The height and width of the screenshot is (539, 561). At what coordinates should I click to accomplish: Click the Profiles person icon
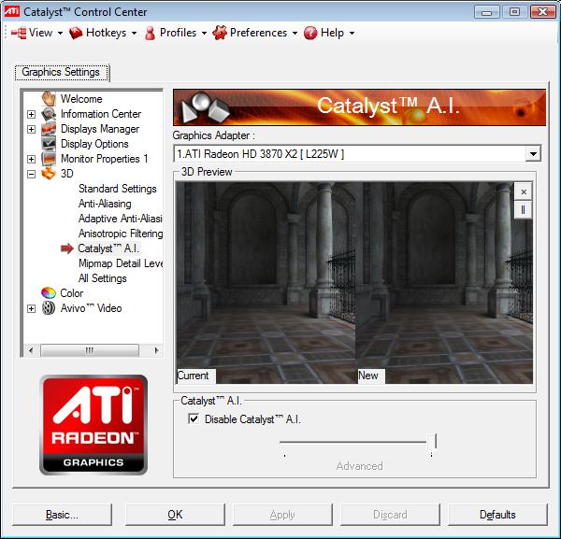click(x=151, y=33)
